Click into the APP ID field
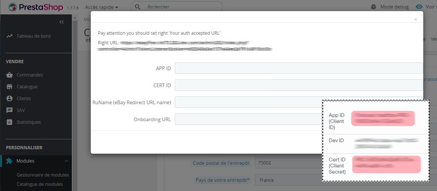This screenshot has width=437, height=191. pos(298,68)
